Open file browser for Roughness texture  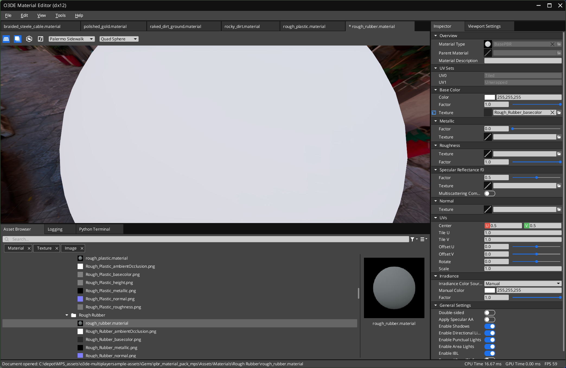[559, 154]
